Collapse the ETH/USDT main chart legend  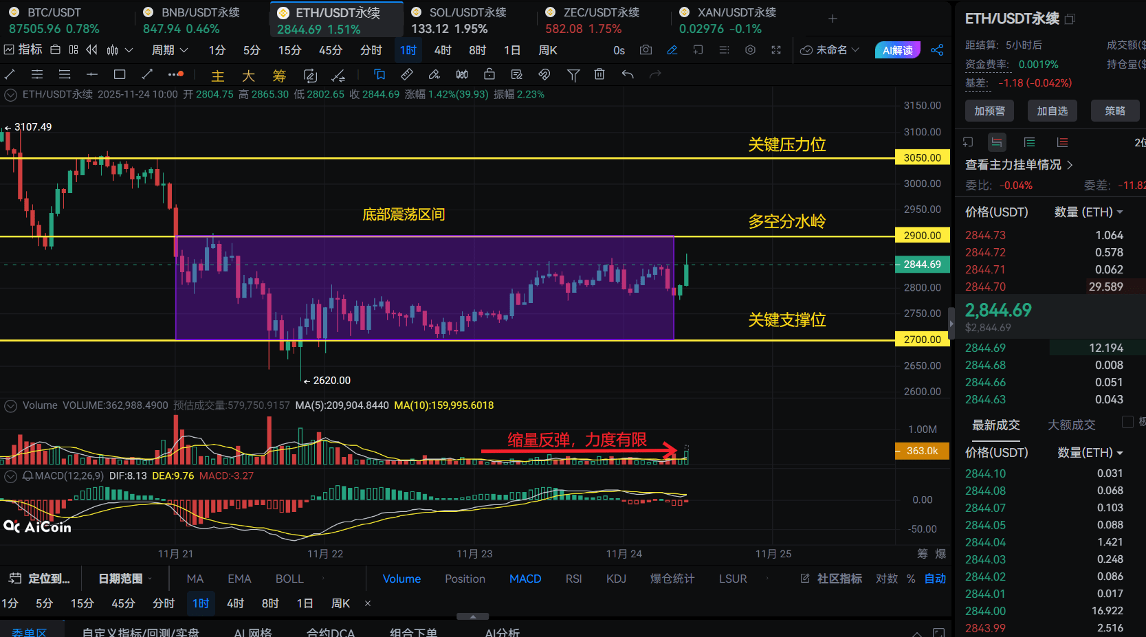coord(10,95)
